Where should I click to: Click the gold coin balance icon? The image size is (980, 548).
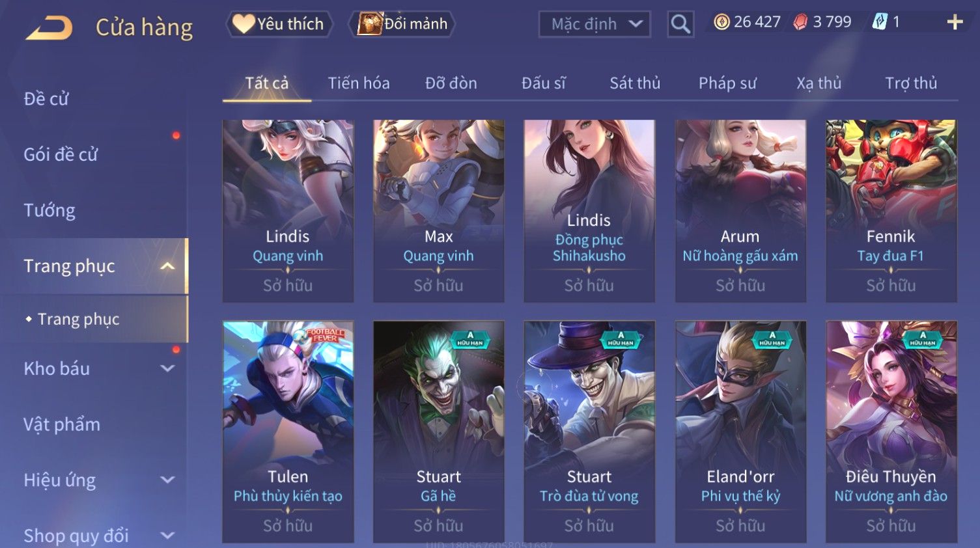pos(721,22)
